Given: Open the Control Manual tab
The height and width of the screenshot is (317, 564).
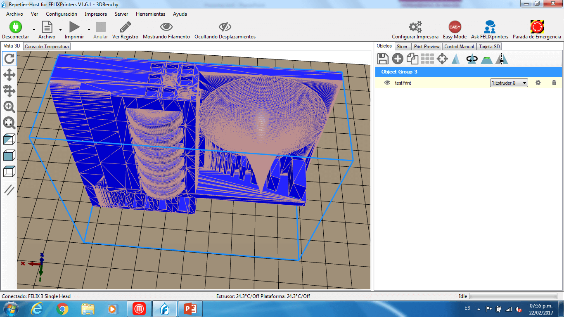Looking at the screenshot, I should point(459,47).
